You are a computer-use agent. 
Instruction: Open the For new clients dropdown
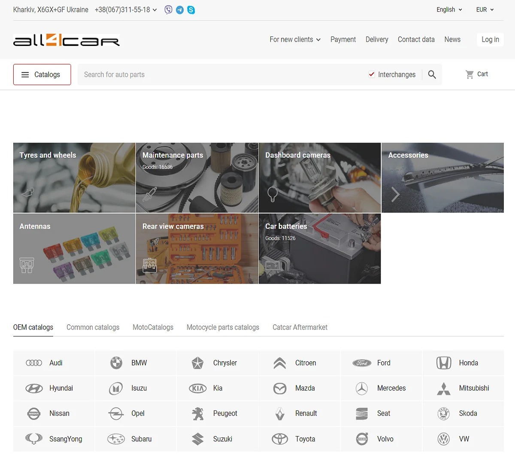295,39
